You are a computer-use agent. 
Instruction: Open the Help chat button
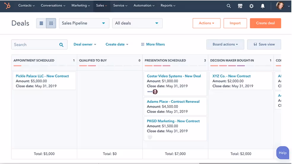click(283, 153)
